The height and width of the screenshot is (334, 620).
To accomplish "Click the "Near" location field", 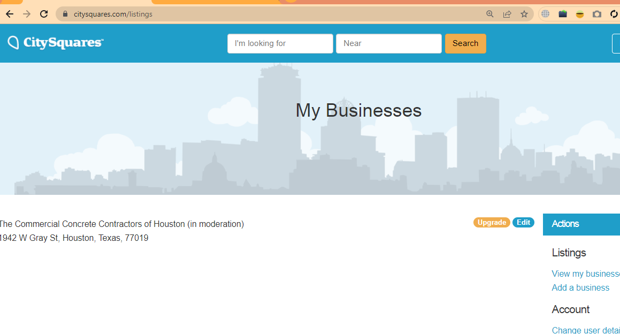I will [389, 43].
